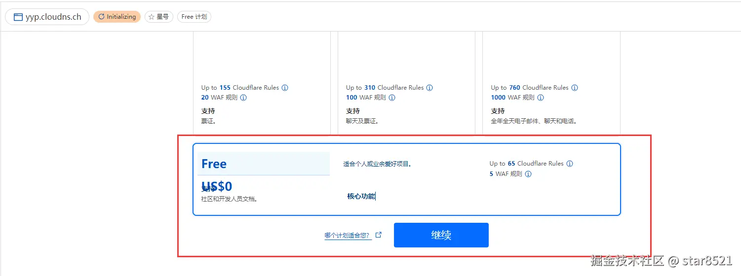
Task: Open info icon beside 760 Cloudflare Rules
Action: (575, 88)
